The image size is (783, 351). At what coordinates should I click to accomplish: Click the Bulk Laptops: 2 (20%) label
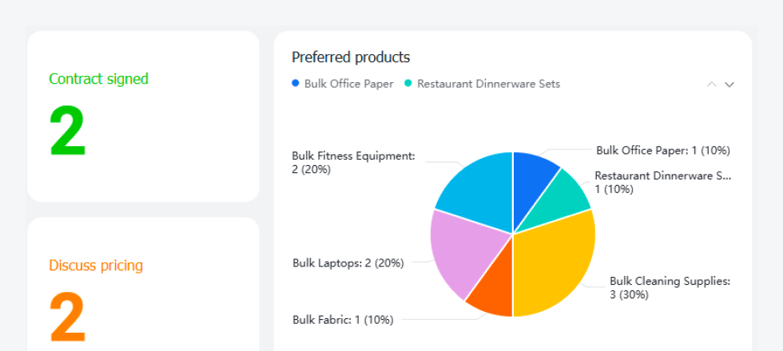point(348,262)
